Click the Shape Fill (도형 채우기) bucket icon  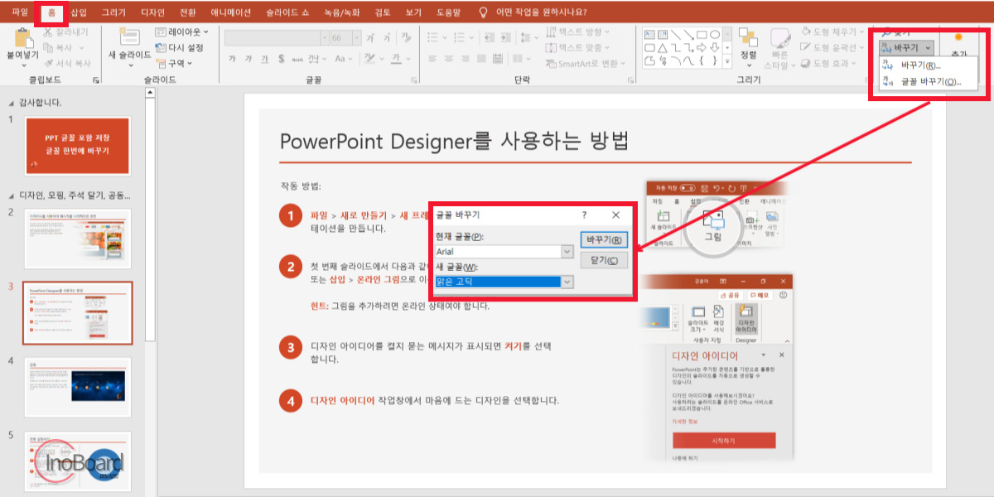pyautogui.click(x=806, y=32)
